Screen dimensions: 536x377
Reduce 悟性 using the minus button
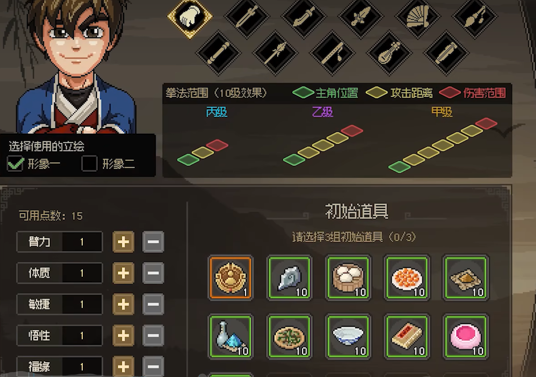click(153, 335)
